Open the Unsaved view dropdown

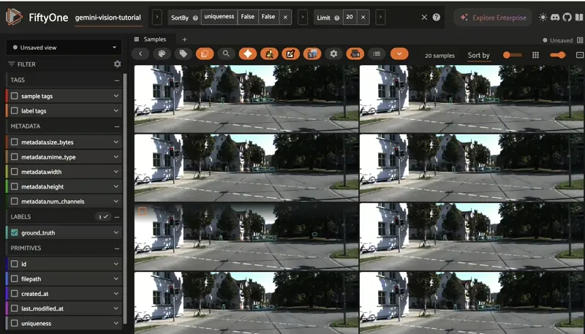coord(63,48)
